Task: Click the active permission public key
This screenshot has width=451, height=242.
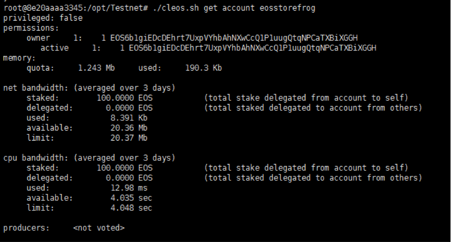Action: click(x=253, y=48)
